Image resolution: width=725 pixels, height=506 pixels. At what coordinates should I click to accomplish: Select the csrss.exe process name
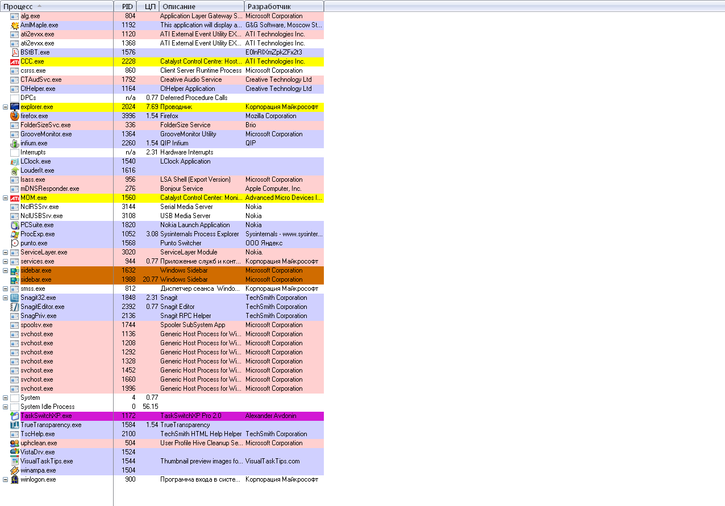coord(33,70)
